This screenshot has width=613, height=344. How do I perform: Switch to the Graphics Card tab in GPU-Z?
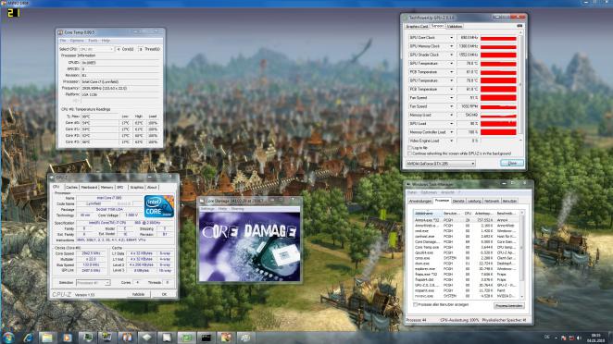pos(417,27)
